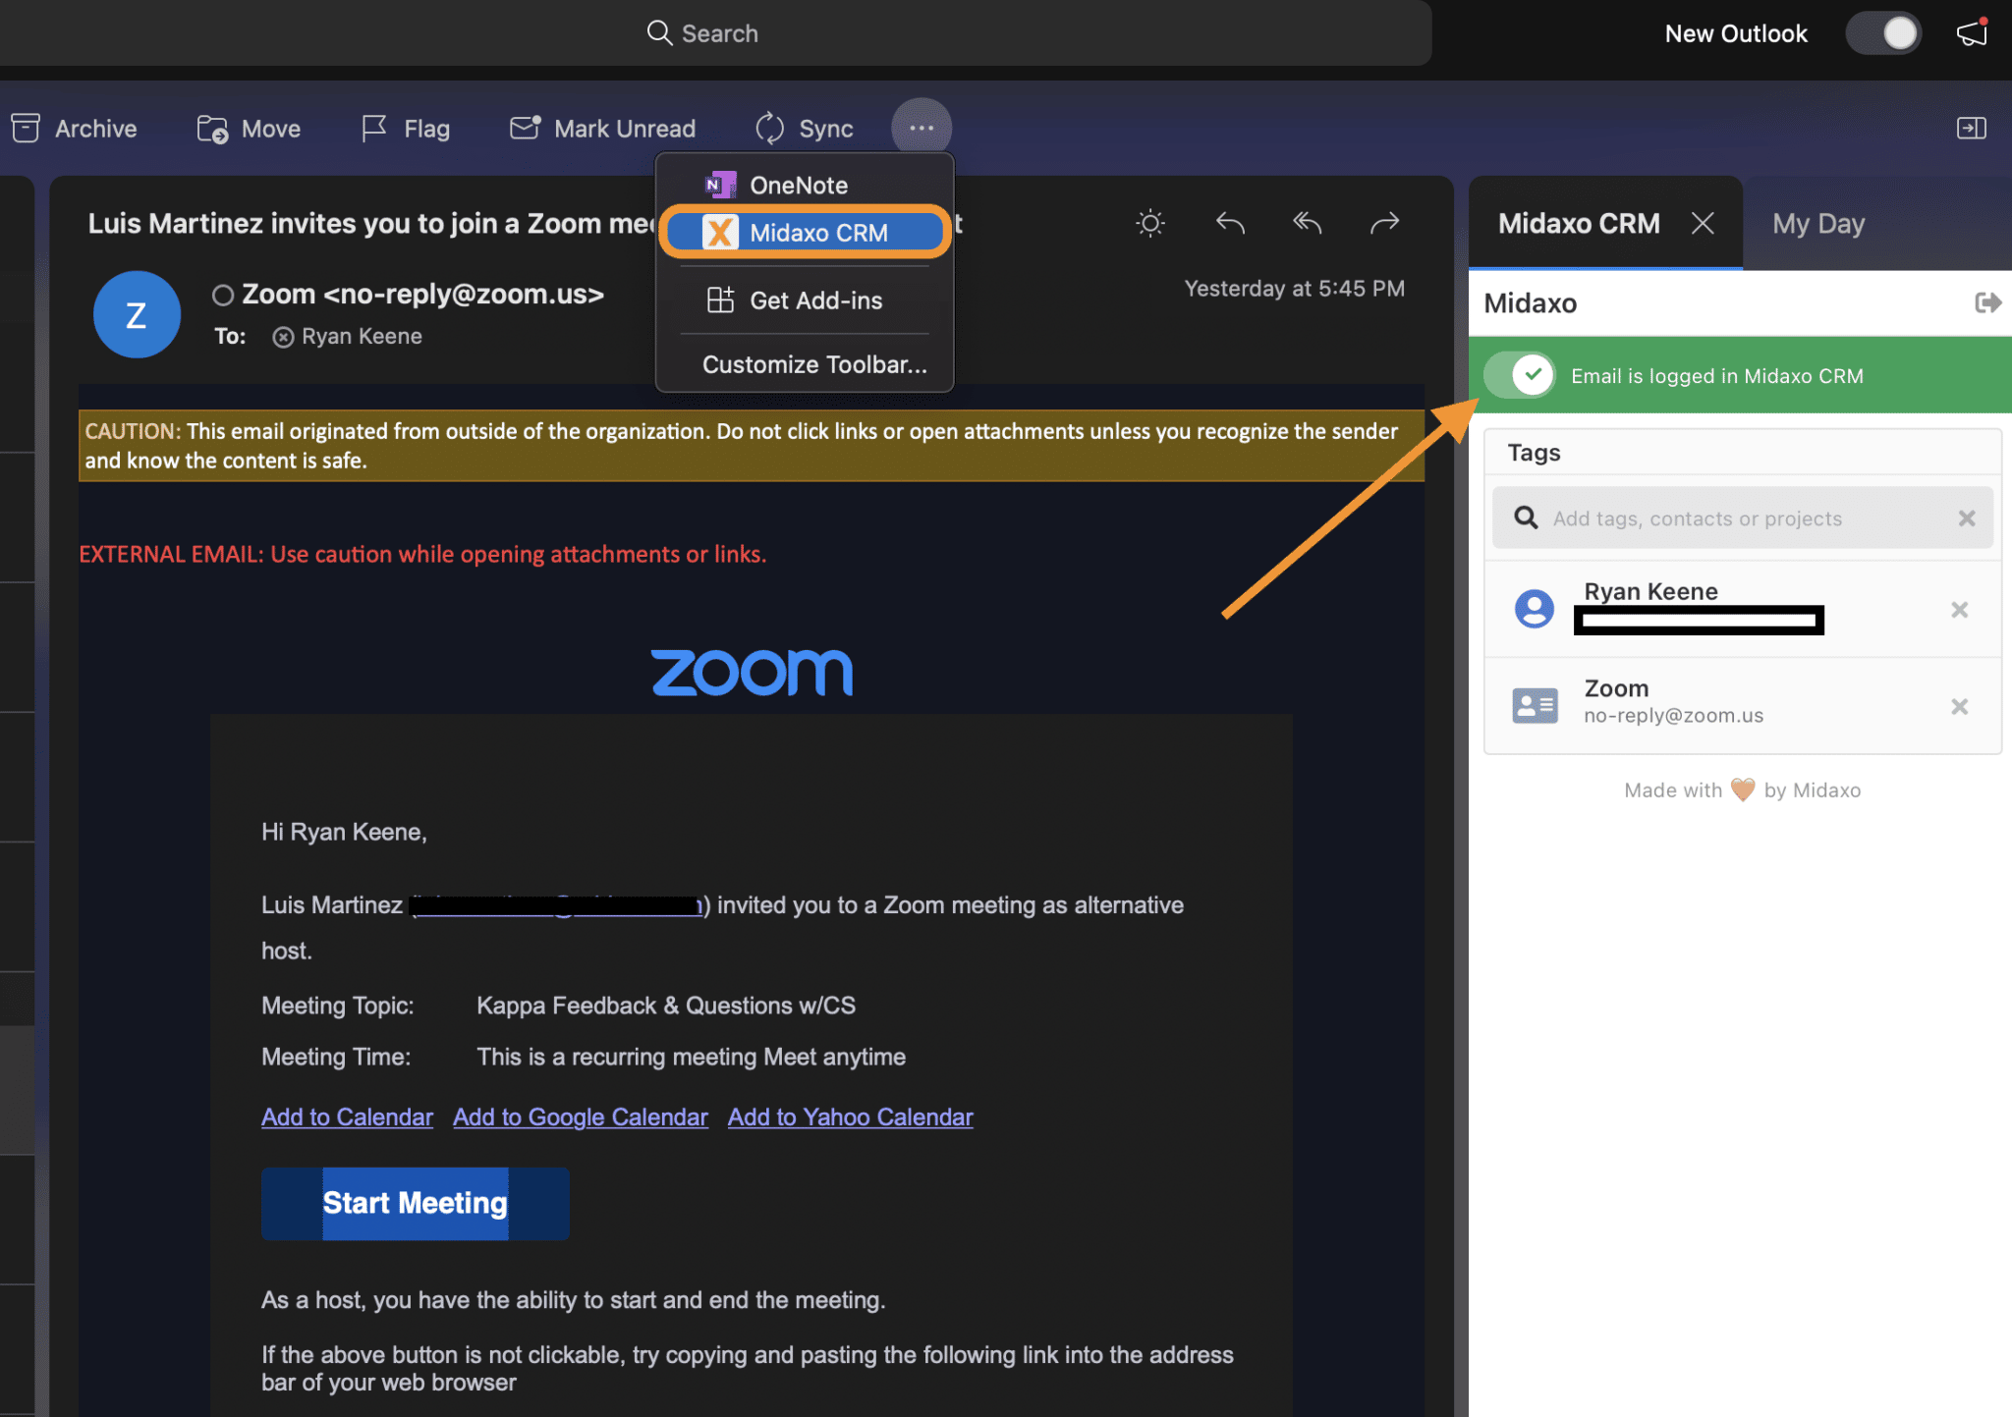
Task: Click Add to Google Calendar link
Action: [581, 1117]
